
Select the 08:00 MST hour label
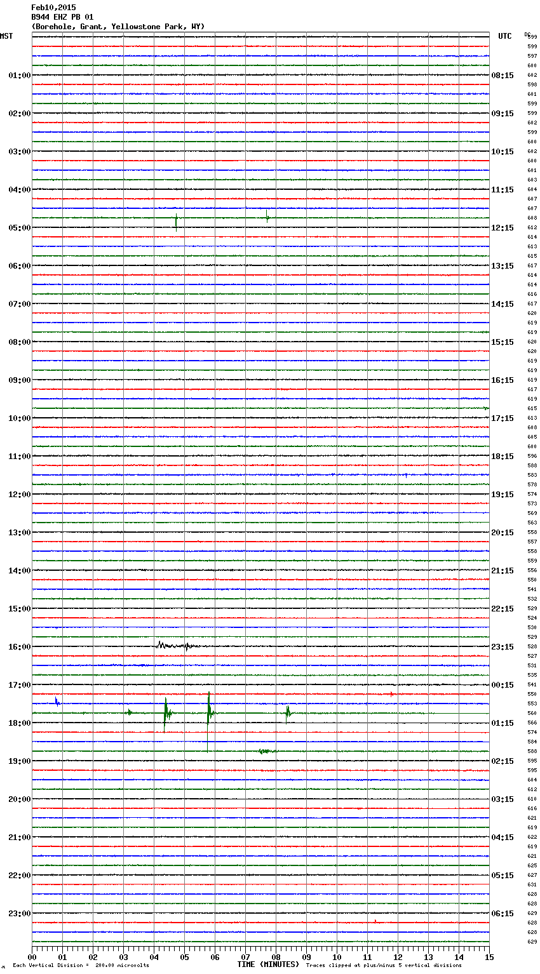[x=20, y=342]
